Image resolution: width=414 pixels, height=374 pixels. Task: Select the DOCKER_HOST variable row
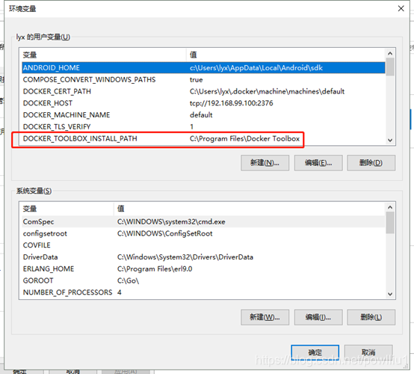tap(203, 103)
